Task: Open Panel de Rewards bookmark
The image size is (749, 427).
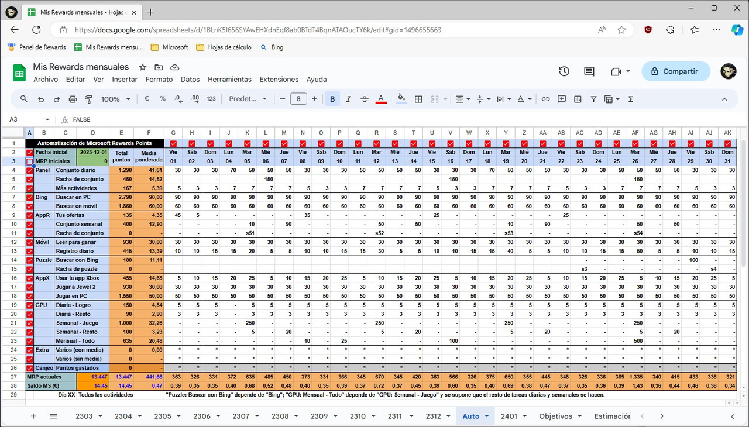Action: coord(36,47)
